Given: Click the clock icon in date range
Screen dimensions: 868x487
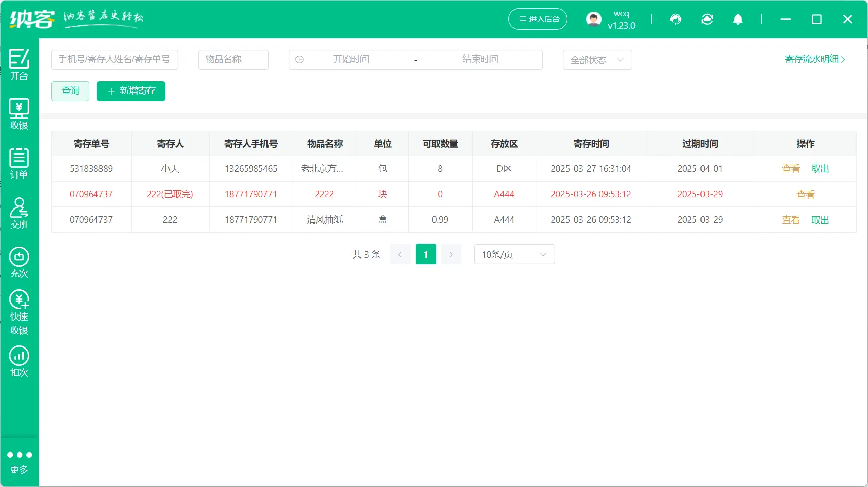Looking at the screenshot, I should (x=299, y=60).
